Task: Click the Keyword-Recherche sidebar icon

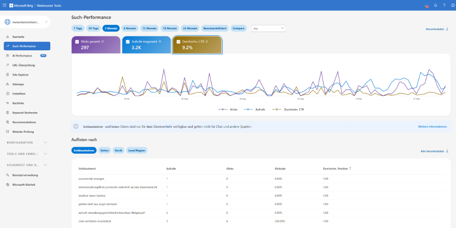Action: coord(7,113)
